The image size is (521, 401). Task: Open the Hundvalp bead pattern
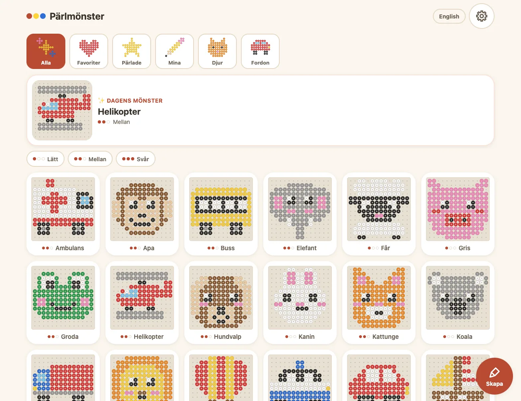tap(221, 303)
